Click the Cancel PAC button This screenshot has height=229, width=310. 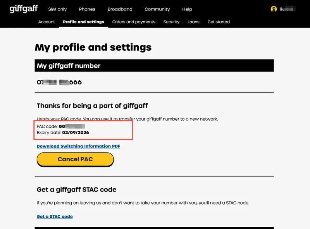[x=75, y=159]
